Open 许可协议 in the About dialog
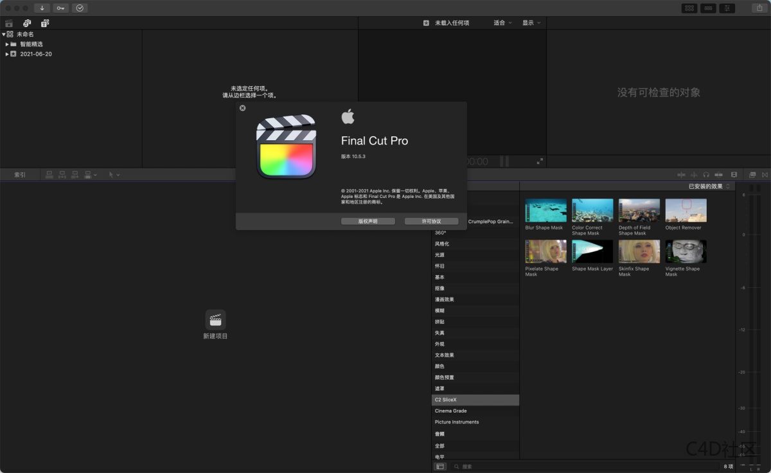 tap(431, 221)
